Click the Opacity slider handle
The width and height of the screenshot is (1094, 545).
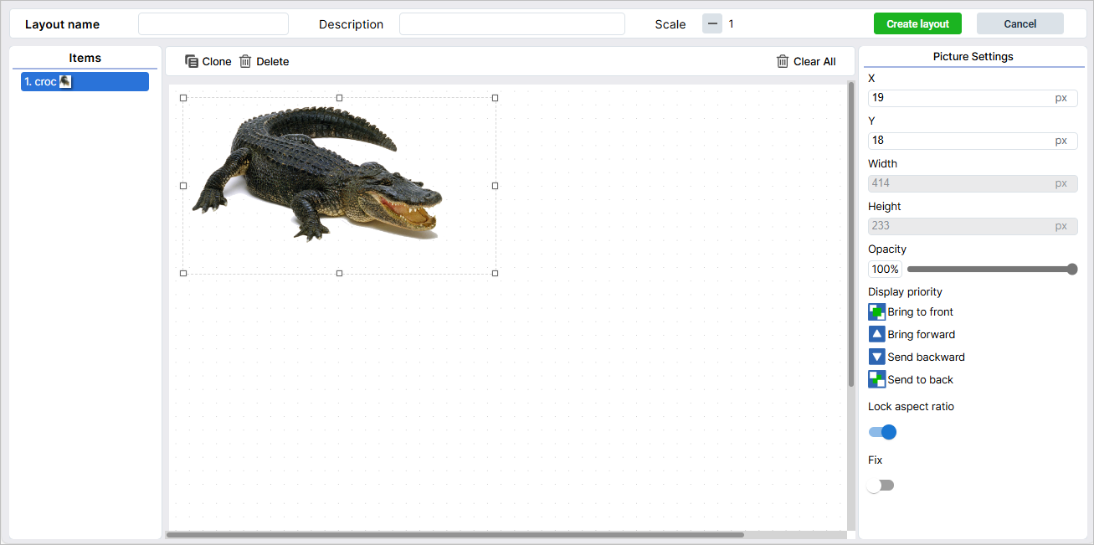1071,270
